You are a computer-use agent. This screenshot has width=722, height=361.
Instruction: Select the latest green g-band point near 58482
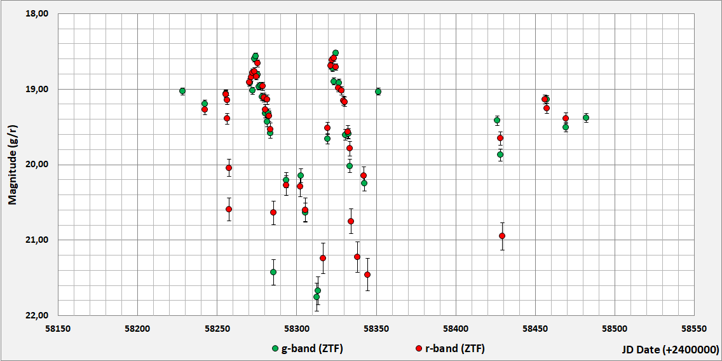click(x=586, y=118)
